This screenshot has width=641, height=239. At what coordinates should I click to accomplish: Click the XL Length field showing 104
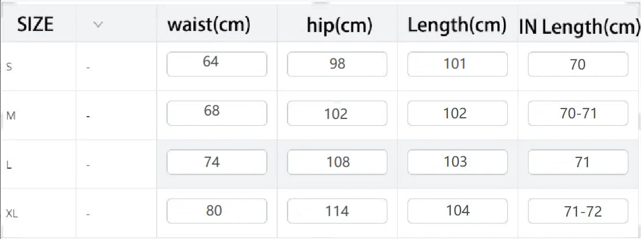[458, 211]
